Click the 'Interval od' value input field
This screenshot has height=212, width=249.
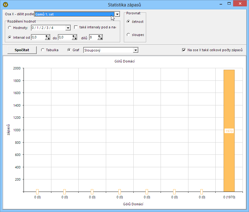tap(38, 37)
